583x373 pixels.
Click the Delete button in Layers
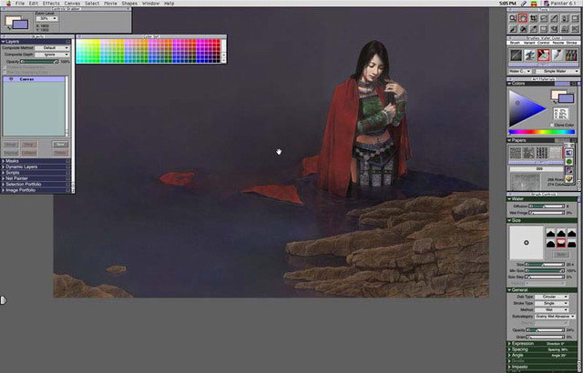point(60,153)
